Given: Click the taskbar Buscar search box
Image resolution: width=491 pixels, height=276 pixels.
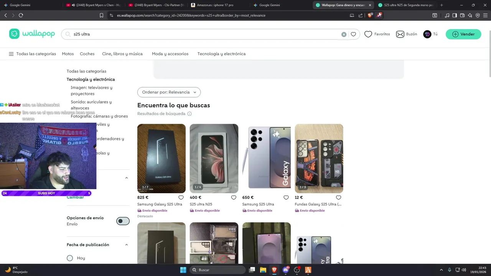Looking at the screenshot, I should pos(217,270).
